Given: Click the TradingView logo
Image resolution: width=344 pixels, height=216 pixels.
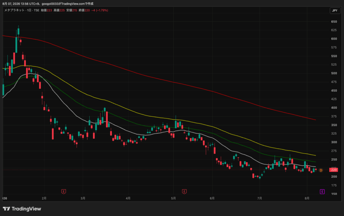Looking at the screenshot, I should (22, 209).
